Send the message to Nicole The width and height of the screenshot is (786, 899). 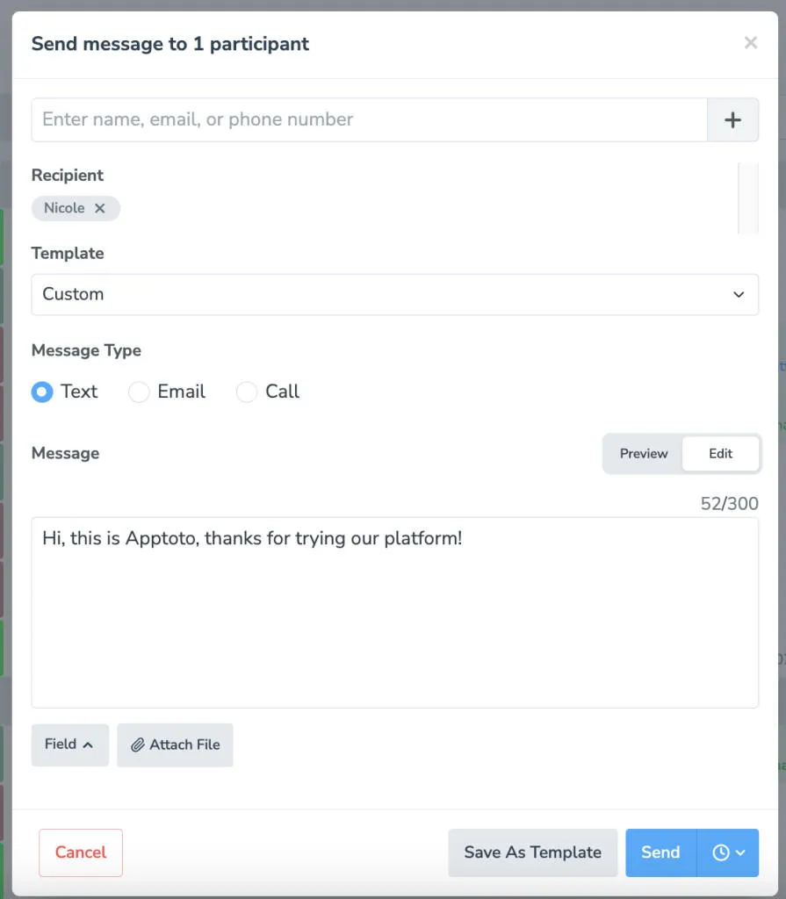pos(660,852)
